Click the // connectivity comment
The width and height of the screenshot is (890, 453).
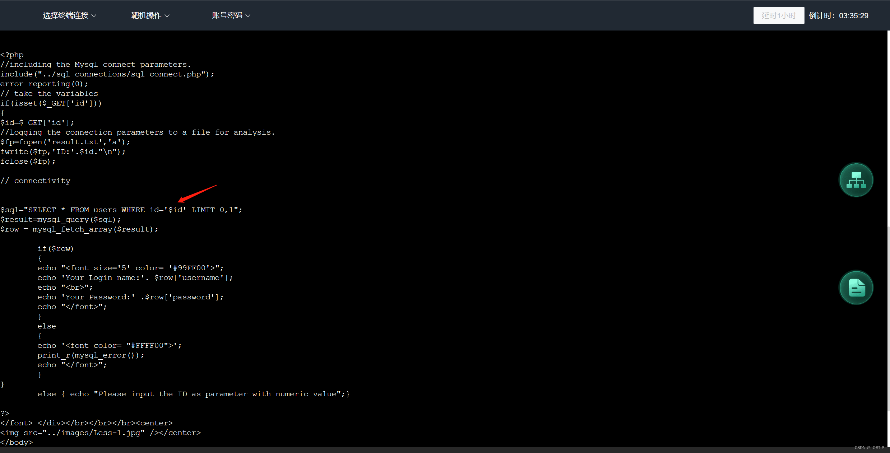(x=35, y=181)
